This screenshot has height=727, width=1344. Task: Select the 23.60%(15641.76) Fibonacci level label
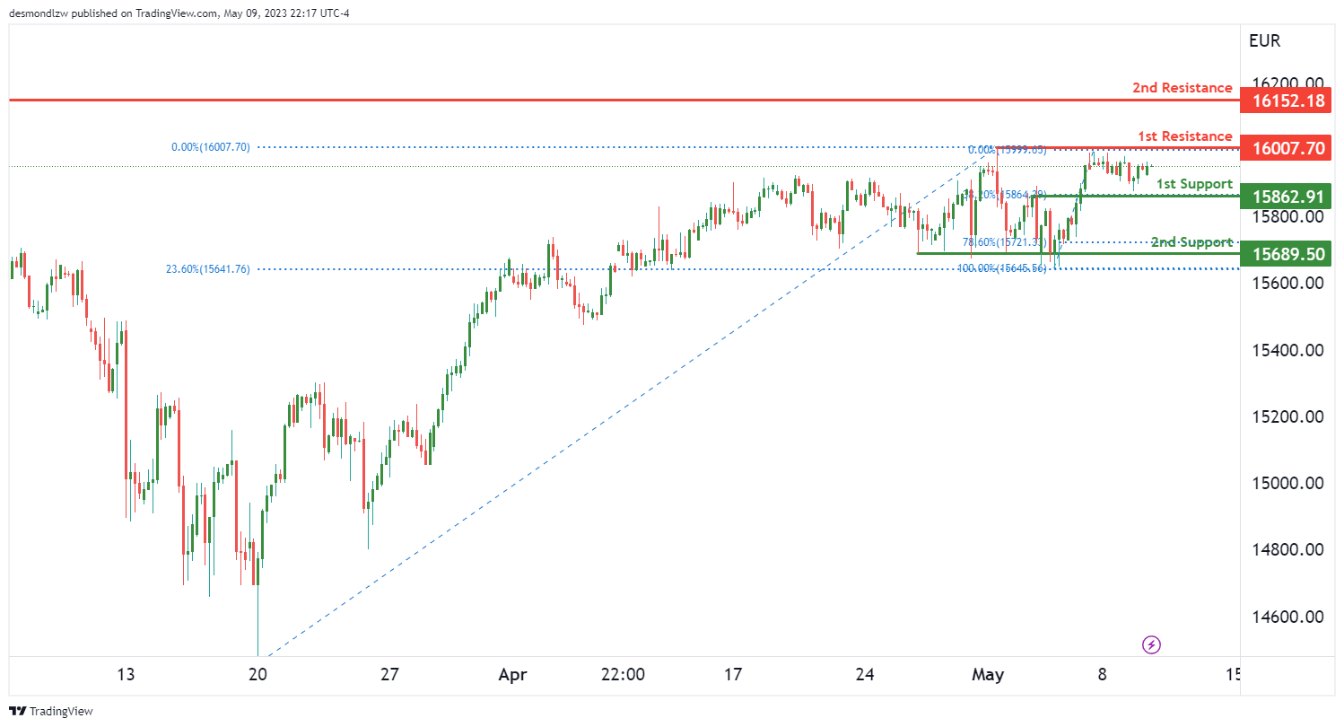click(x=207, y=268)
